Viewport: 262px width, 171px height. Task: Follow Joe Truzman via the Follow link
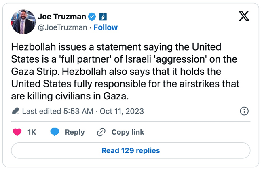pos(106,27)
